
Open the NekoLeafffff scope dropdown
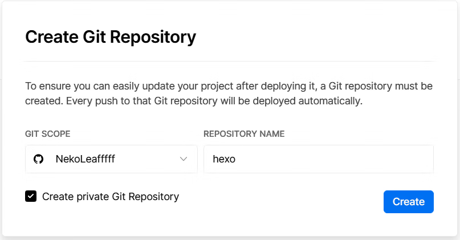coord(112,159)
